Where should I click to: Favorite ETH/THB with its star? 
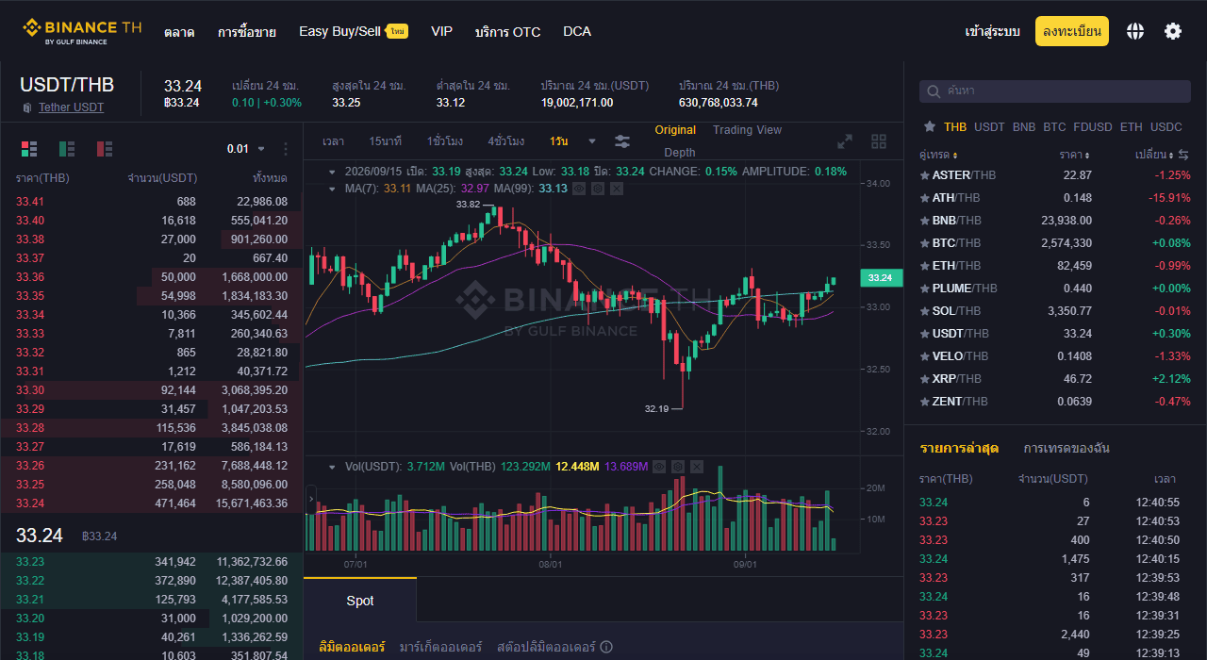coord(924,266)
